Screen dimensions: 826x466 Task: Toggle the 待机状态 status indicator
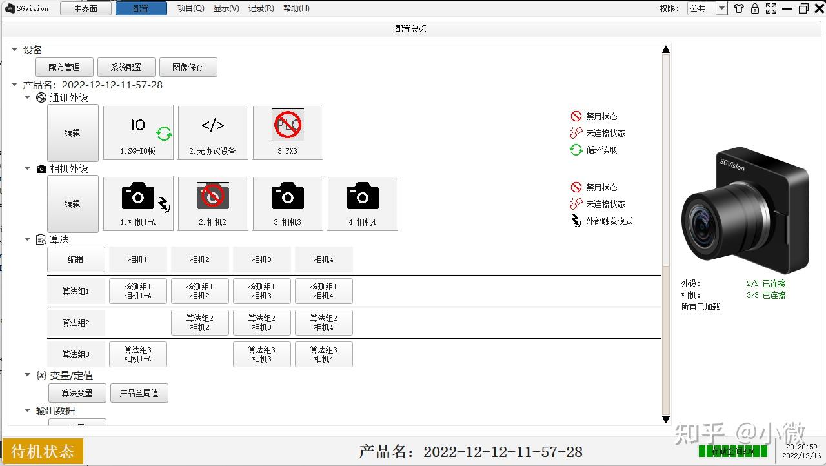coord(42,452)
